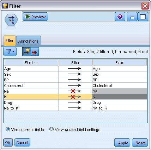The height and width of the screenshot is (150, 151).
Task: Click the Filter title bar icon
Action: point(5,6)
